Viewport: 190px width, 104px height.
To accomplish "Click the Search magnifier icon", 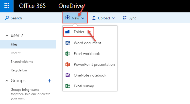I will tap(7, 18).
